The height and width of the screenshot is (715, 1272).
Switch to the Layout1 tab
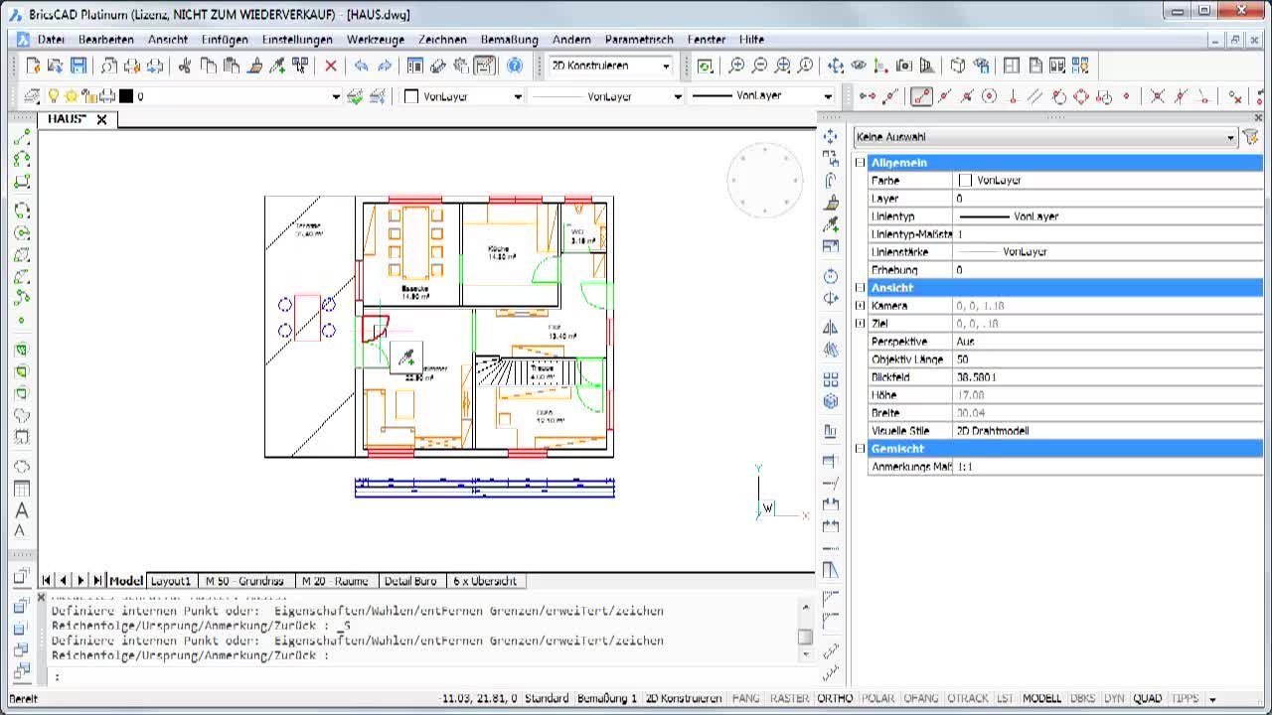point(171,581)
